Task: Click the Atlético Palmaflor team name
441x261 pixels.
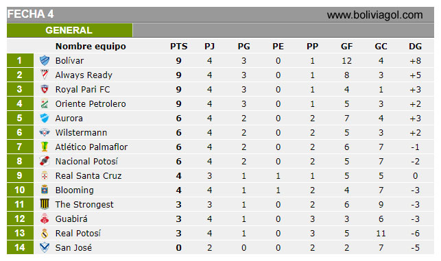Action: tap(91, 147)
